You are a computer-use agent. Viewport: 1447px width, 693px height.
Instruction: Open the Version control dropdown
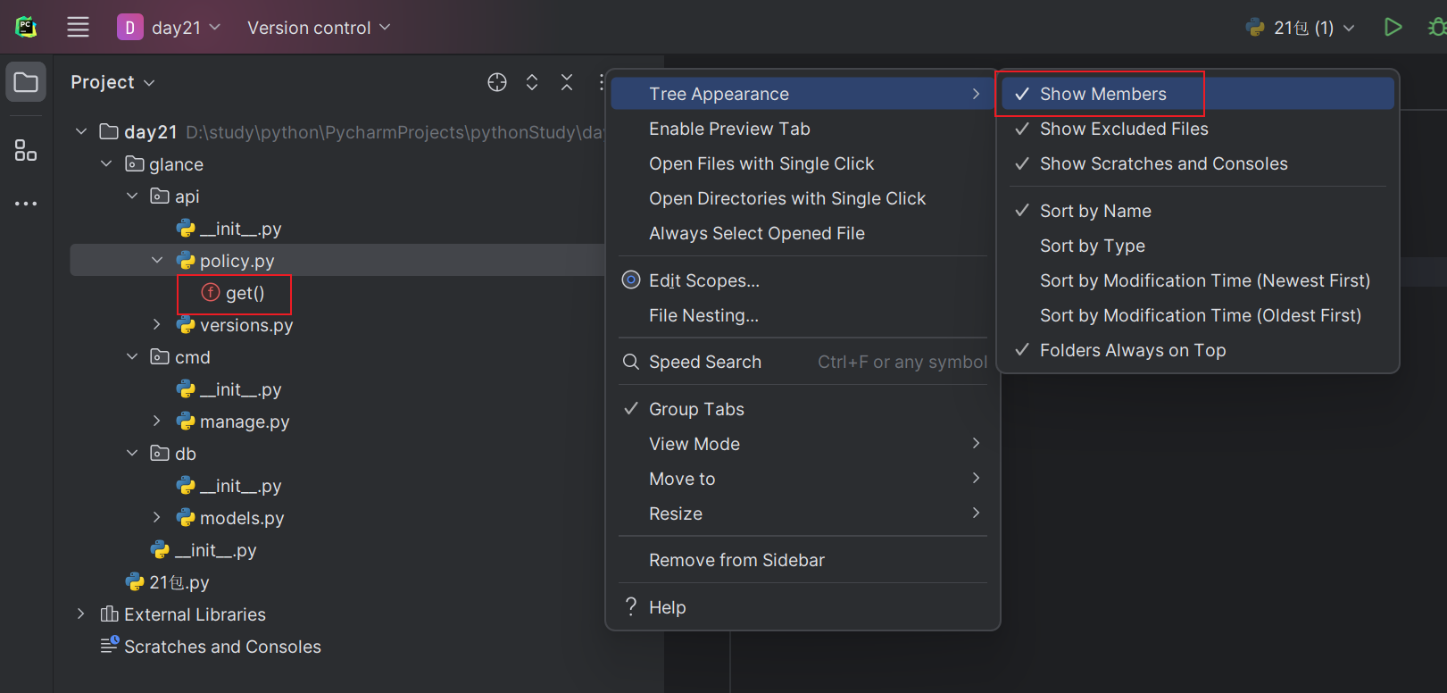pyautogui.click(x=319, y=28)
